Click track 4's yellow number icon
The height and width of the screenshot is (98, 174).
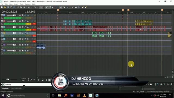tap(4, 33)
